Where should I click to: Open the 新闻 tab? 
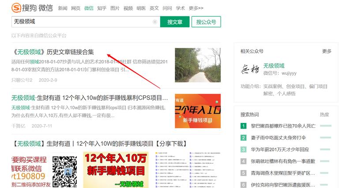tap(63, 8)
